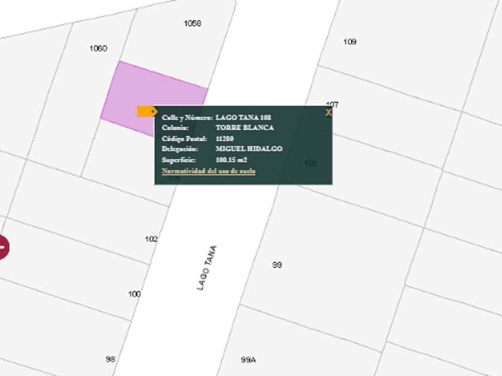Click the MIGUEL HIDALGO delegation value
Viewport: 502px width, 376px height.
click(x=249, y=149)
